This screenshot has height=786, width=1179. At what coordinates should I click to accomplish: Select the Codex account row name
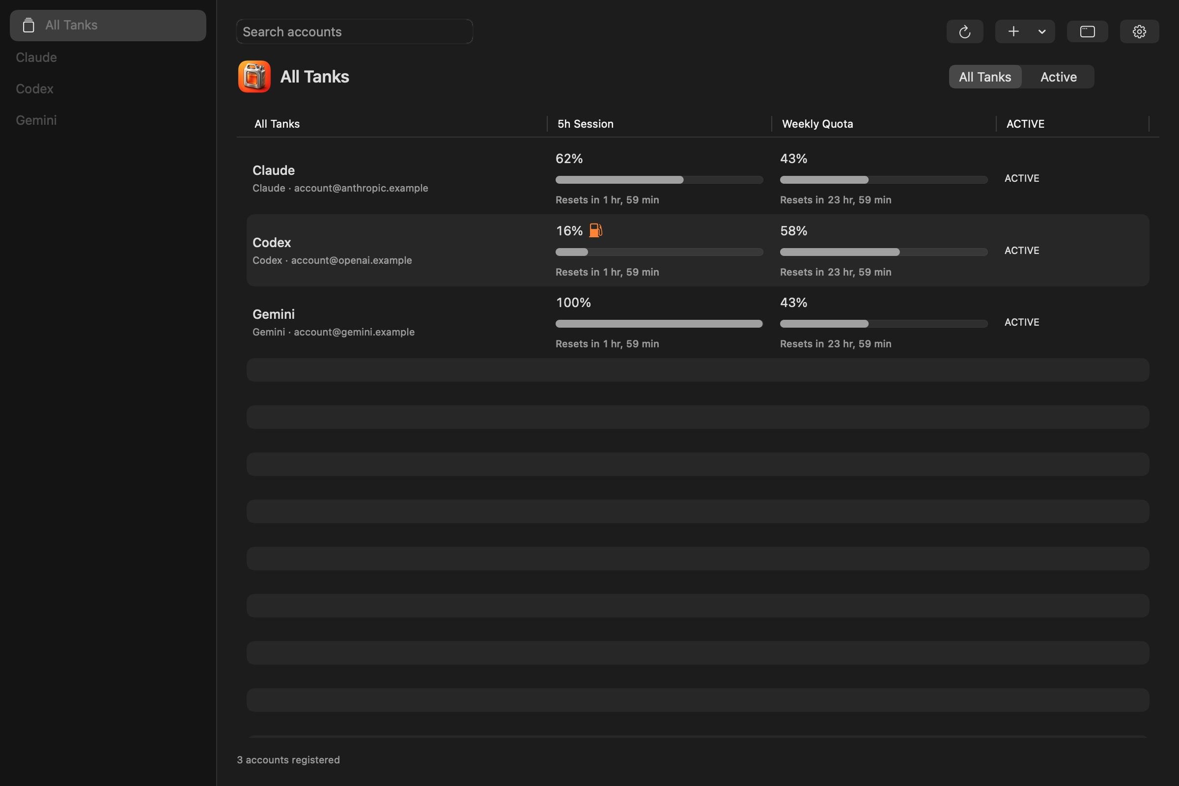point(272,243)
